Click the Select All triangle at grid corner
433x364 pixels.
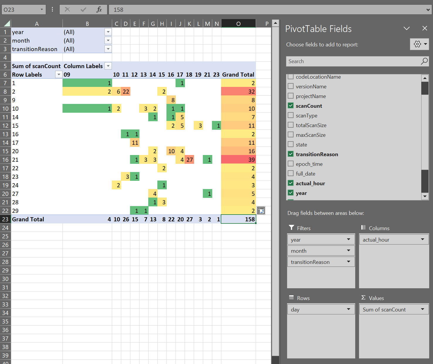coord(6,23)
